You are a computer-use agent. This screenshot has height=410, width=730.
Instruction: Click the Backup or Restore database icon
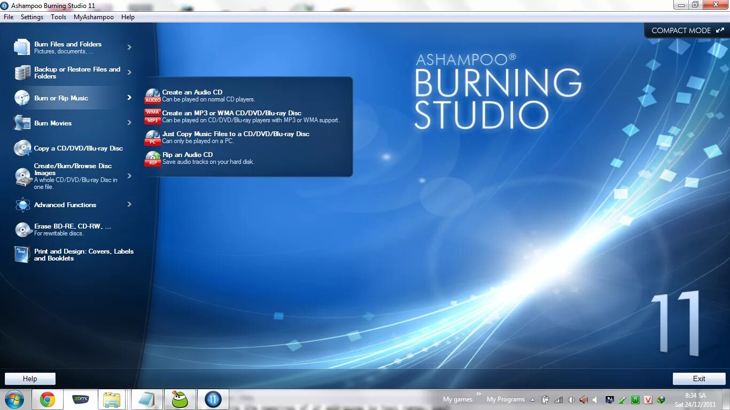click(x=22, y=73)
